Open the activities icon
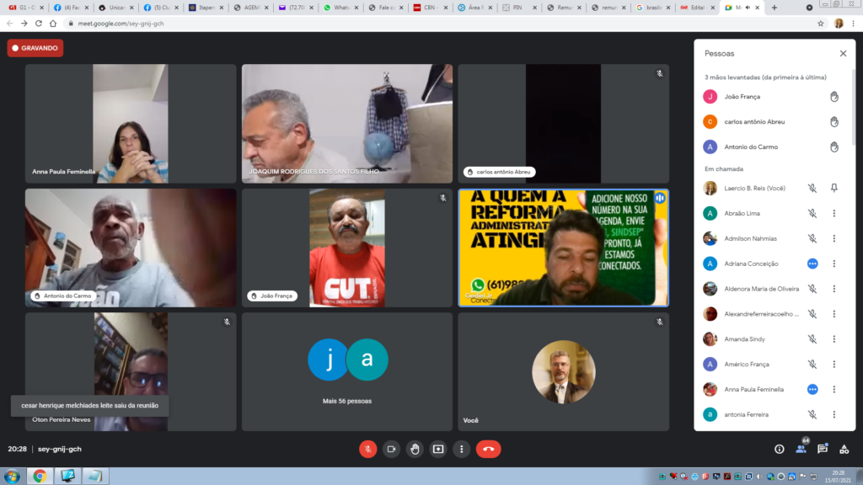This screenshot has width=863, height=485. (844, 449)
